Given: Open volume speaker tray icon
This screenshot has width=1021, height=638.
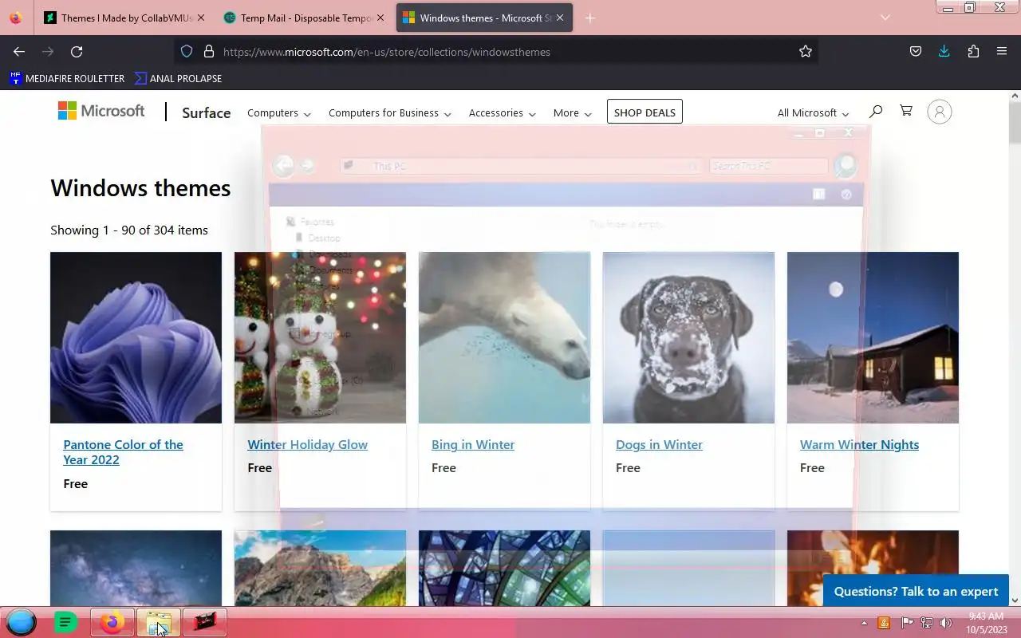Looking at the screenshot, I should coord(946,623).
